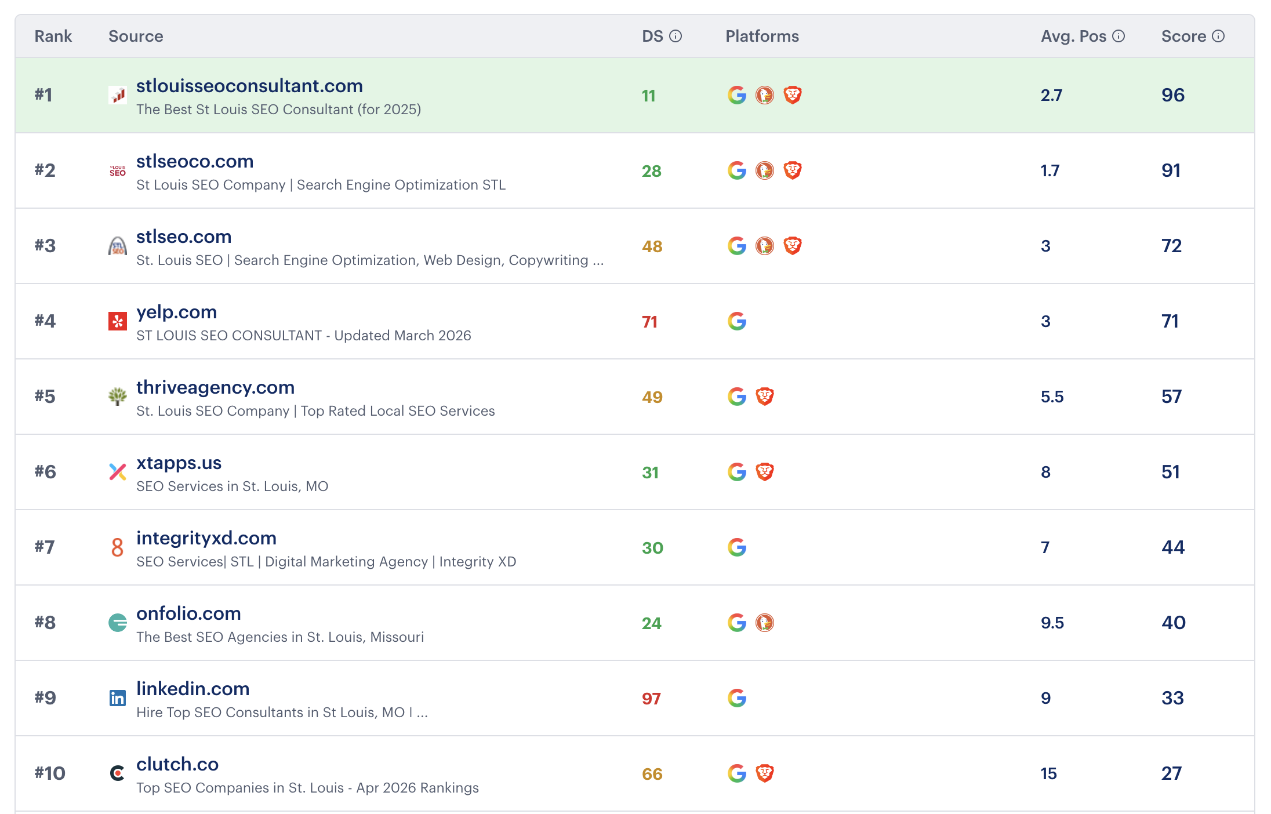
Task: Open the stlseo.com link
Action: (x=184, y=237)
